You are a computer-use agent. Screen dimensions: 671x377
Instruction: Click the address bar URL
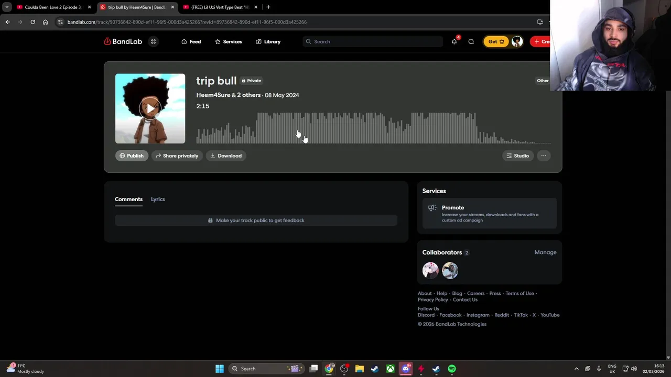click(x=187, y=22)
